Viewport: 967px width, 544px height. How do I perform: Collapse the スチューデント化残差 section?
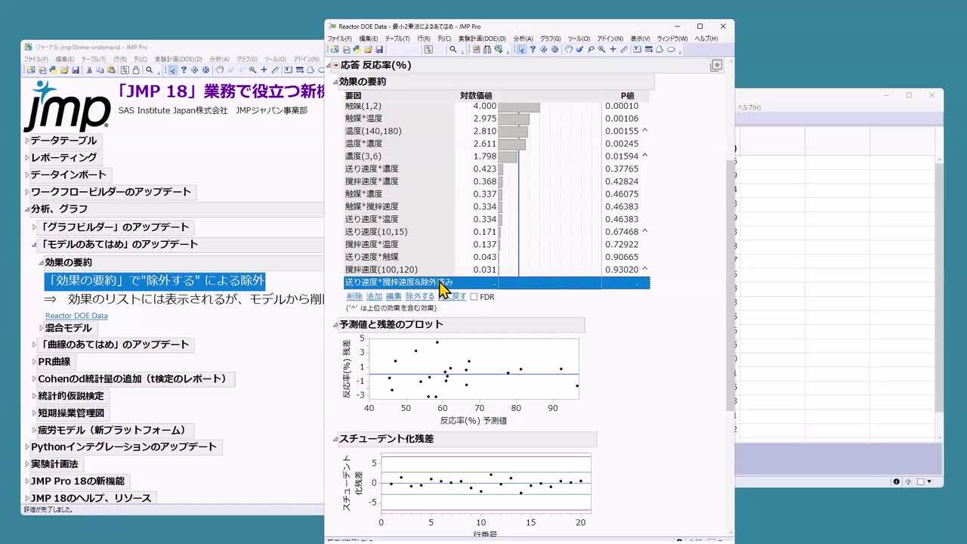[335, 438]
